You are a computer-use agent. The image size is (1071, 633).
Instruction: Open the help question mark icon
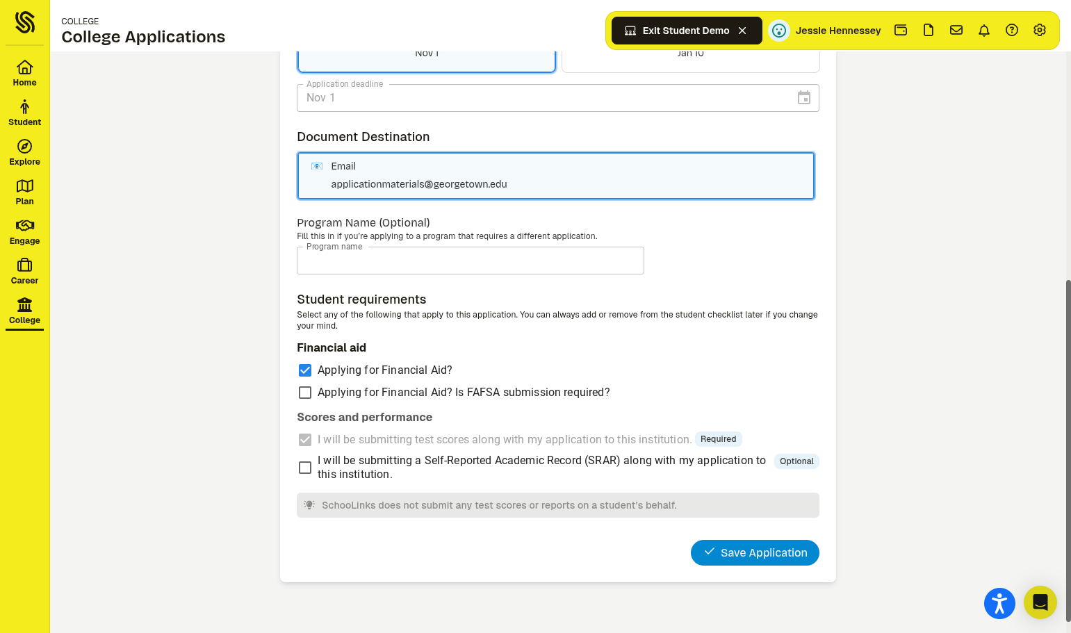point(1012,30)
